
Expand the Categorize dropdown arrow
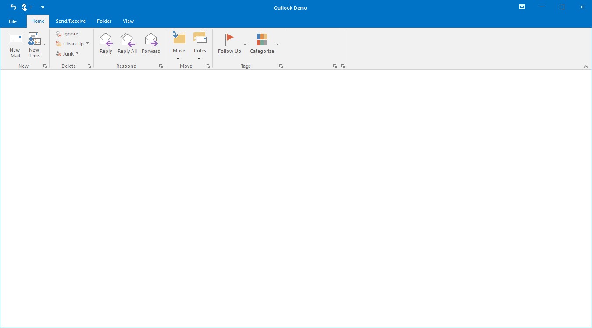coord(278,45)
